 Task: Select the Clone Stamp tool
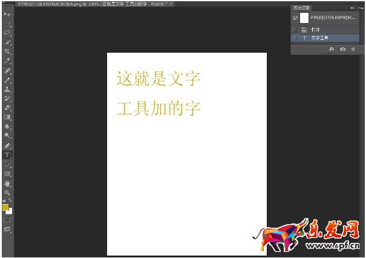[7, 89]
